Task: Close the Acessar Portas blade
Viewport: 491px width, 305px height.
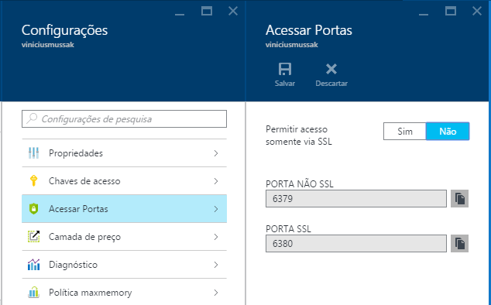Action: pos(477,11)
